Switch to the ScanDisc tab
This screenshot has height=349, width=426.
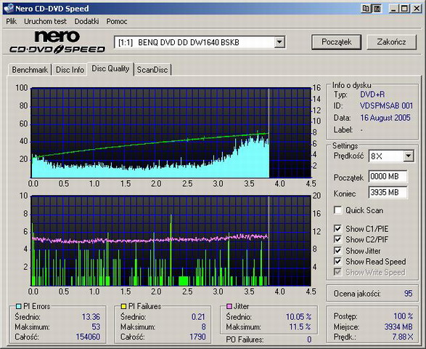[x=152, y=70]
